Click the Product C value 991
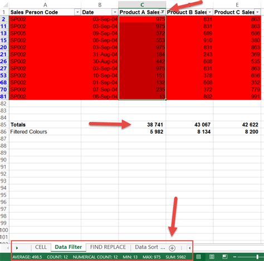Screen dimensions: 264x261 237,97
